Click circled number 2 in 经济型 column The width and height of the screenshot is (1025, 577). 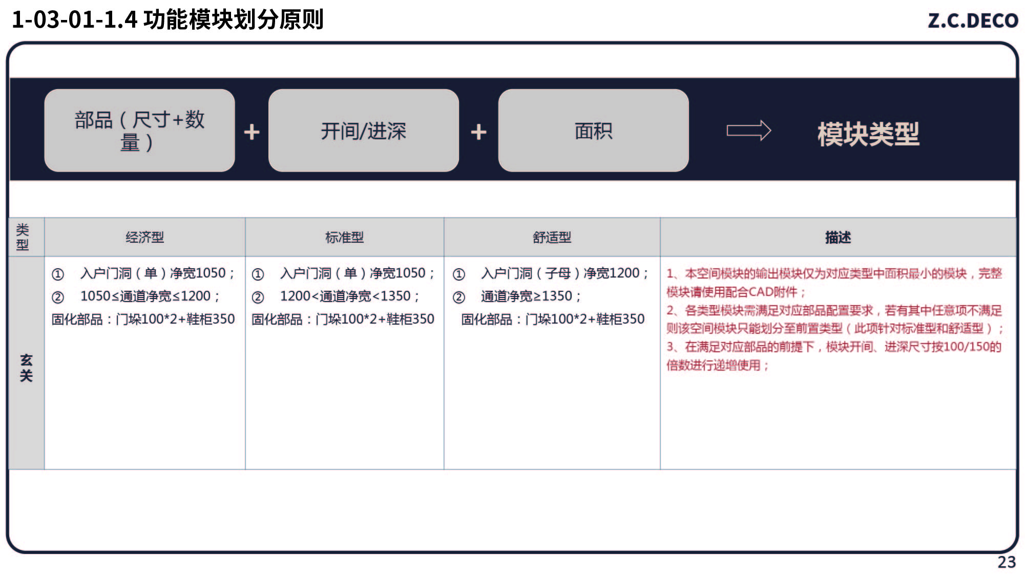coord(58,297)
